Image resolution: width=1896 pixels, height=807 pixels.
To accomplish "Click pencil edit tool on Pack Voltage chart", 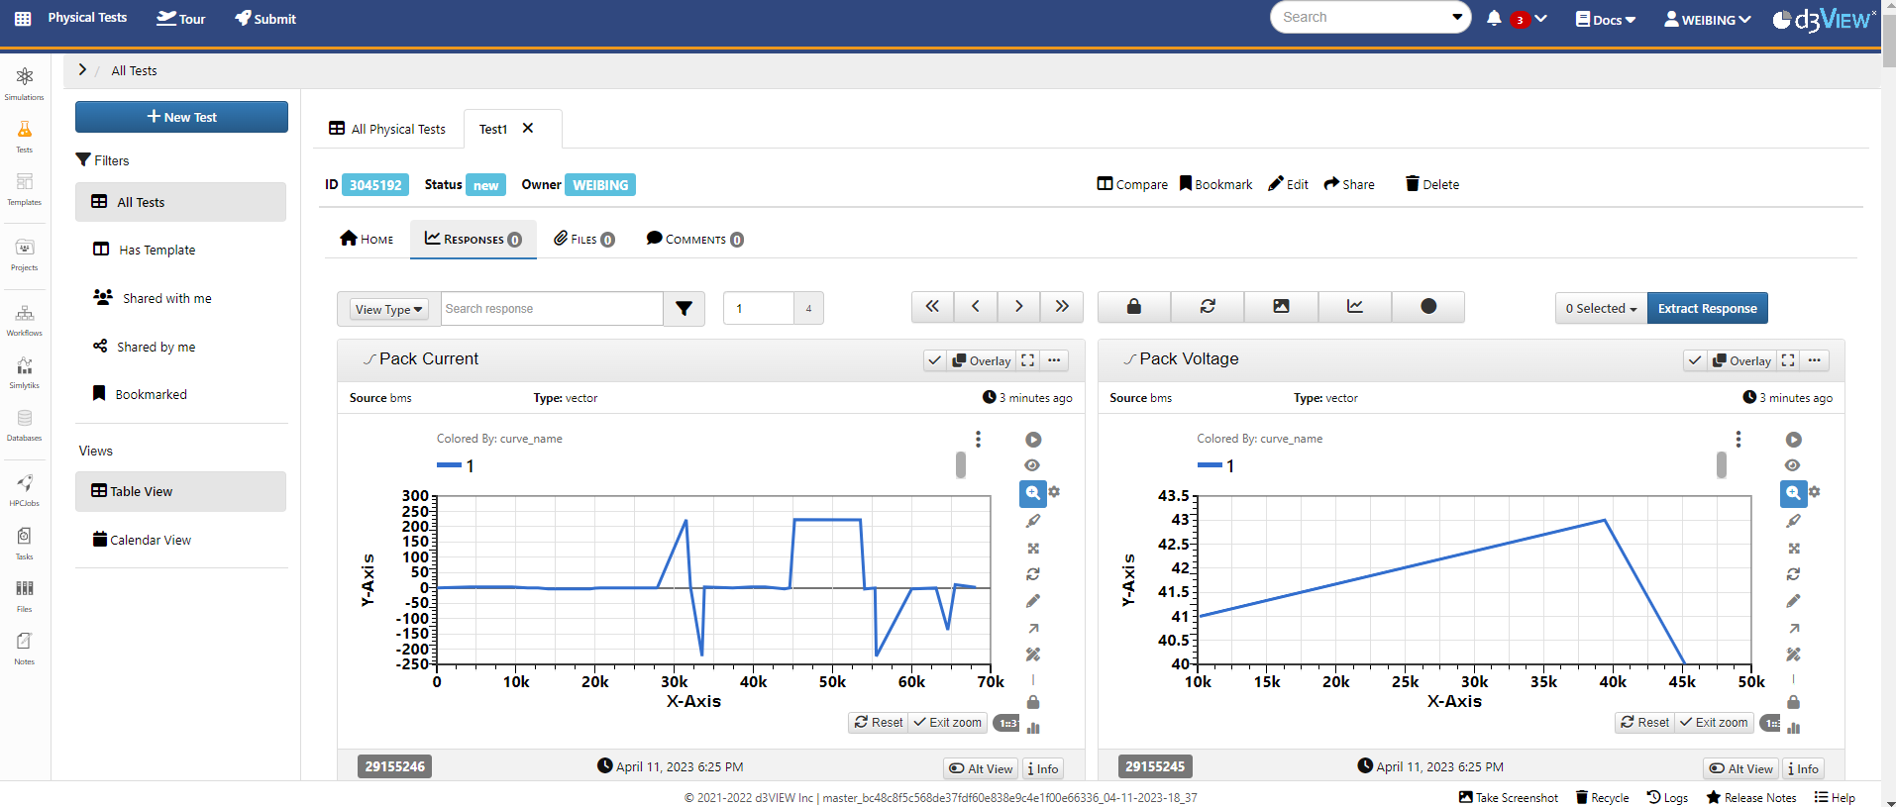I will (1793, 601).
